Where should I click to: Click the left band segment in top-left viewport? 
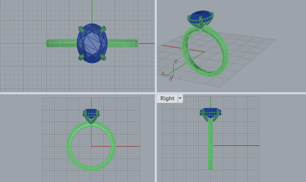(61, 43)
